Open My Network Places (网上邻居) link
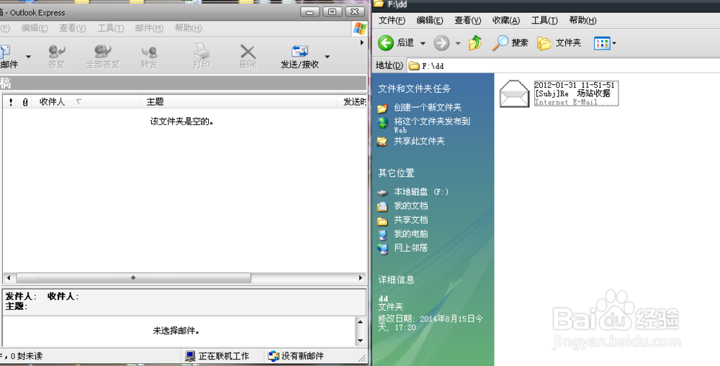 pyautogui.click(x=410, y=247)
